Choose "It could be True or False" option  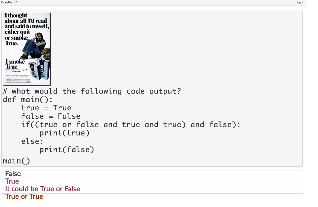(x=2, y=189)
